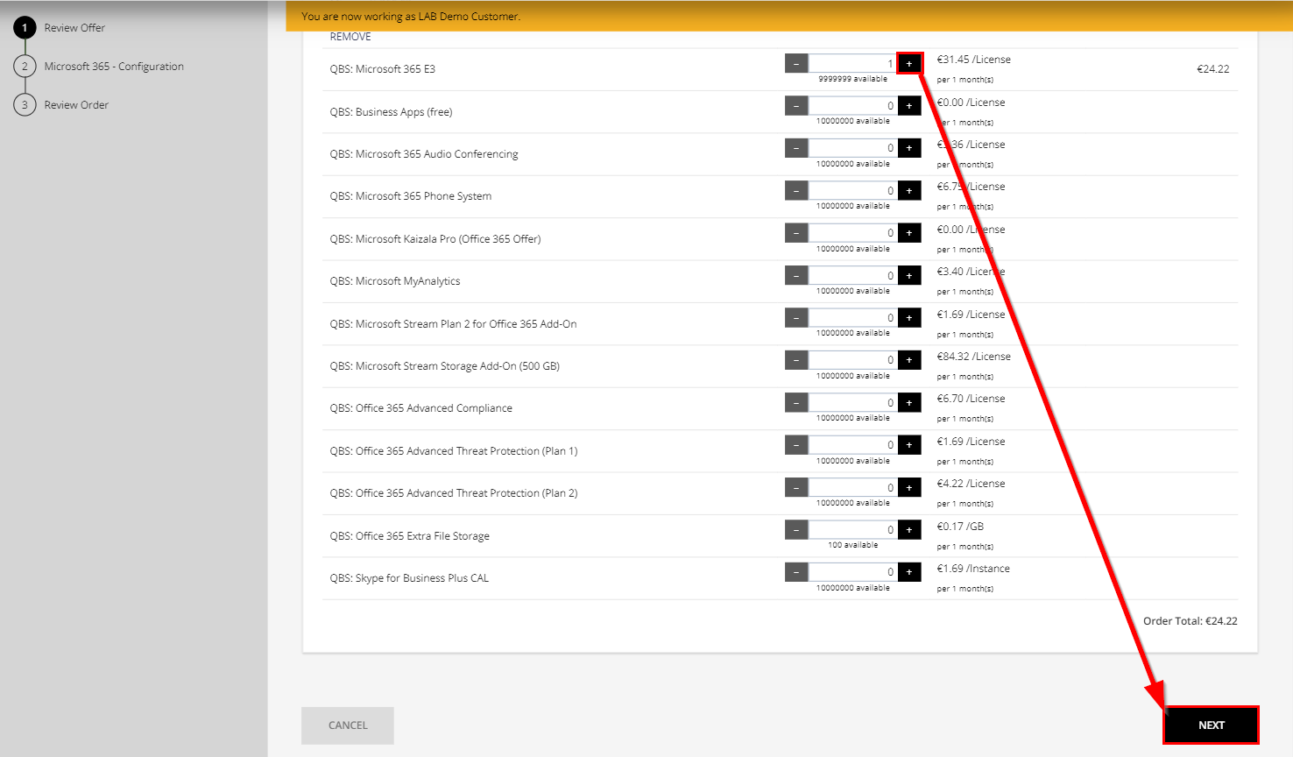Click the '€31.45 /License' price
Image resolution: width=1293 pixels, height=757 pixels.
click(x=974, y=60)
